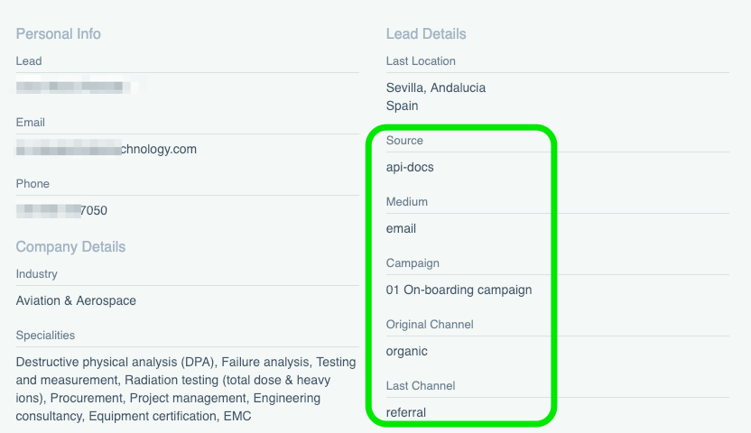
Task: Select the Aviation & Aerospace industry value
Action: (x=76, y=300)
